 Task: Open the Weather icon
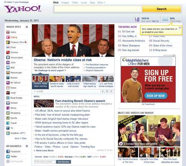(8, 133)
